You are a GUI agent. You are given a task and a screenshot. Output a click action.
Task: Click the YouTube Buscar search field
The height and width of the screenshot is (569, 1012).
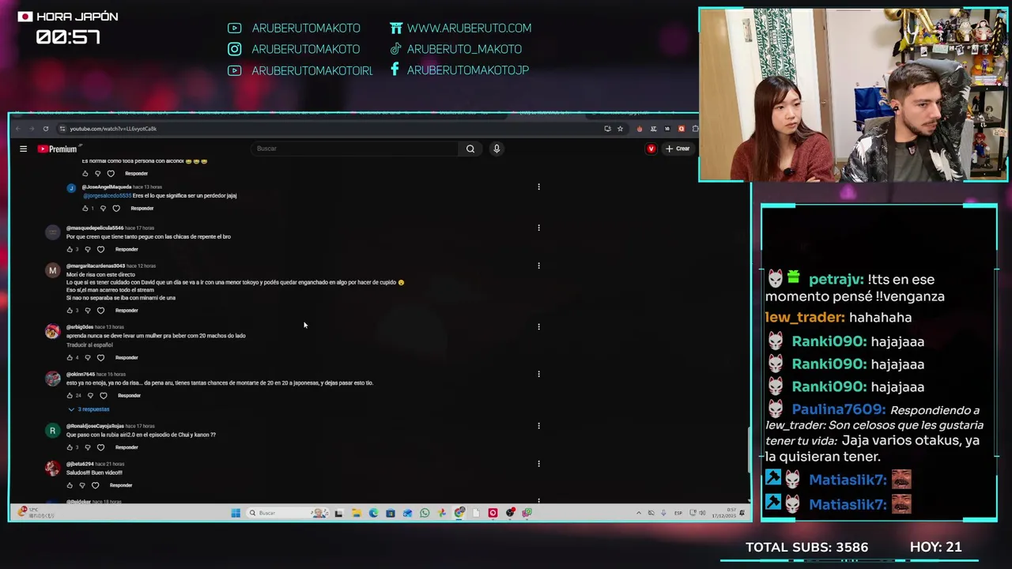coord(356,149)
